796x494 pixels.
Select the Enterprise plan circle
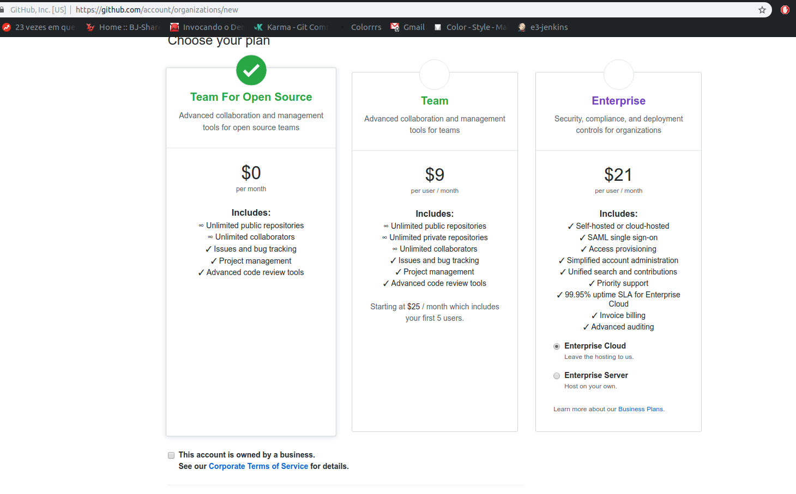tap(619, 75)
